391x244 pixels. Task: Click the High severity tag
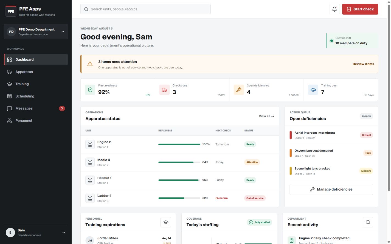point(368,153)
